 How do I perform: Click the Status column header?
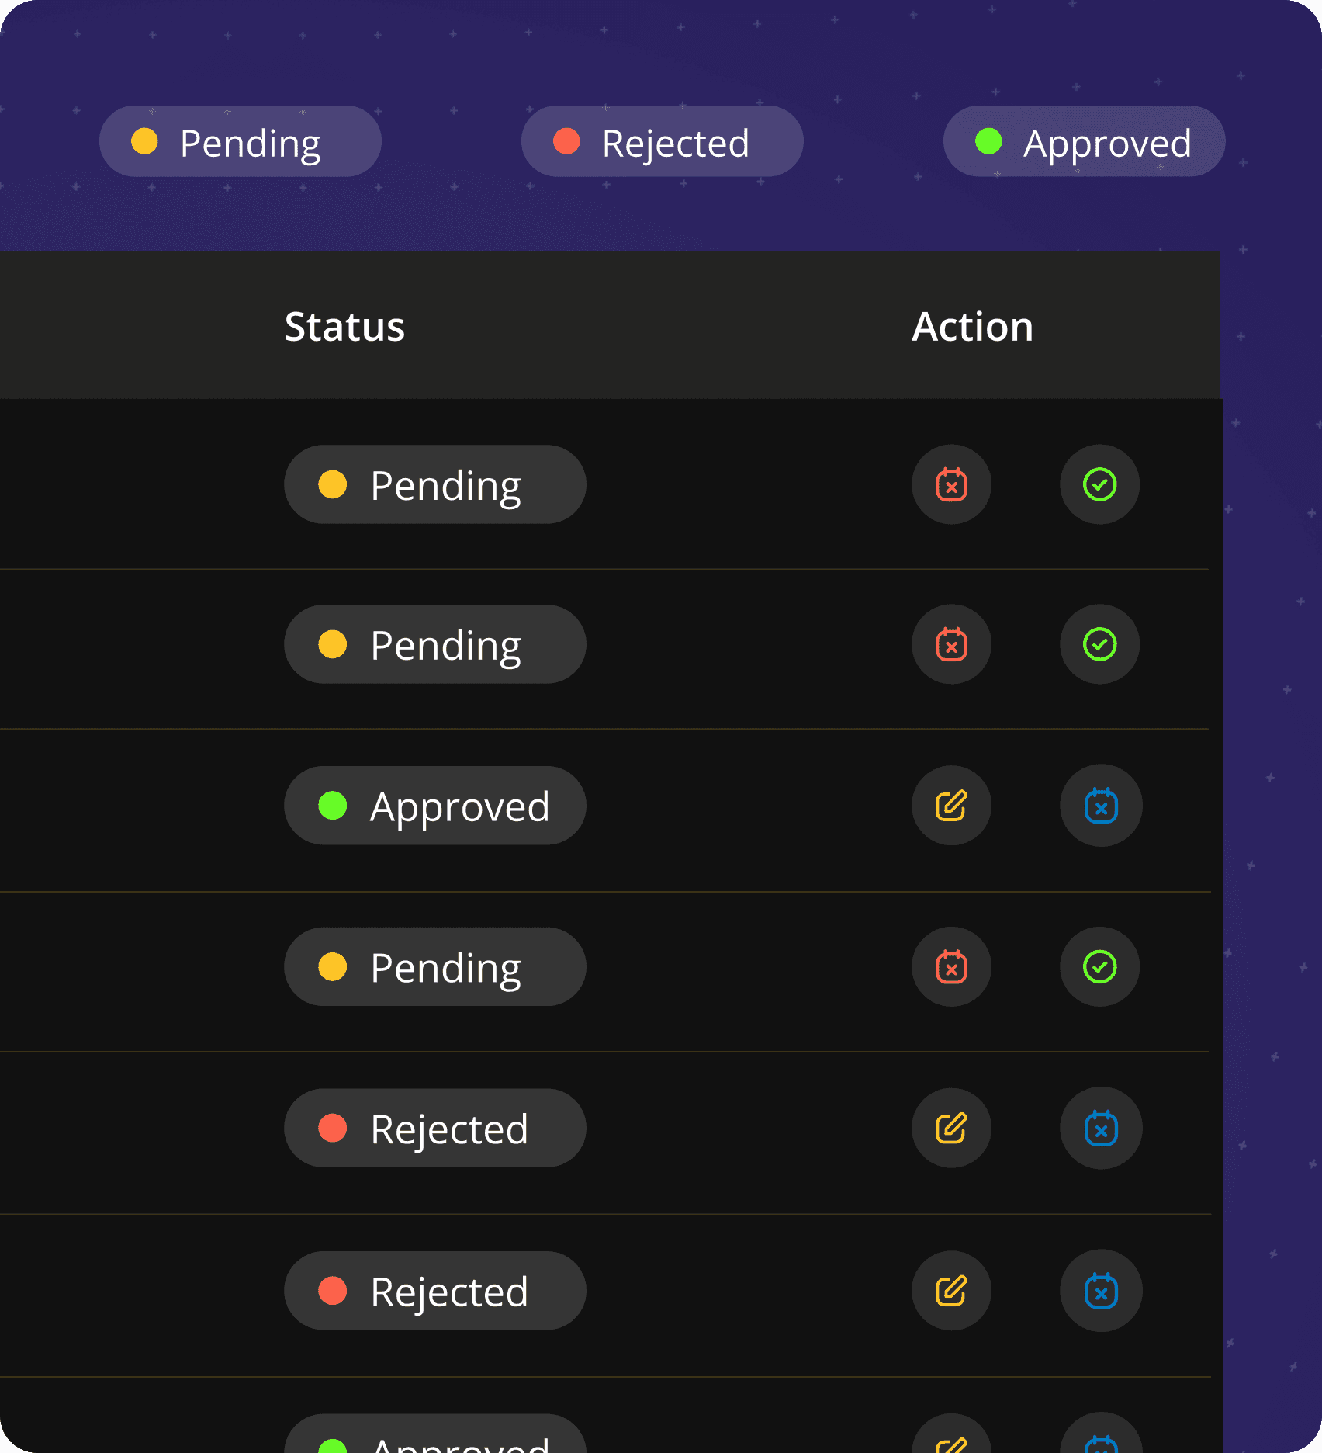pos(344,326)
